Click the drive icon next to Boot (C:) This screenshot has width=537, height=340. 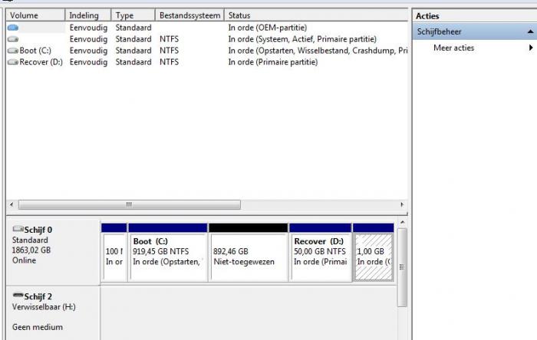tap(13, 51)
